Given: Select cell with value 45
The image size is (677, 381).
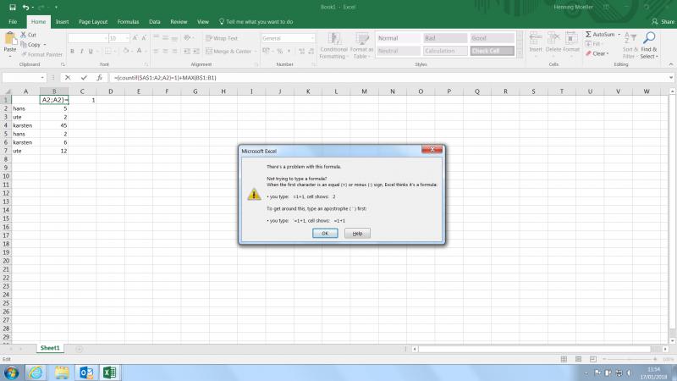Looking at the screenshot, I should tap(54, 125).
